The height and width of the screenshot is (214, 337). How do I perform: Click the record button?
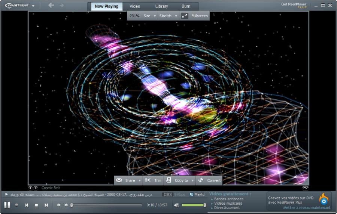click(x=16, y=205)
